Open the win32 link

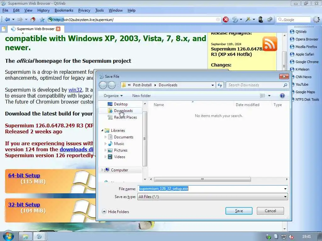(x=75, y=90)
